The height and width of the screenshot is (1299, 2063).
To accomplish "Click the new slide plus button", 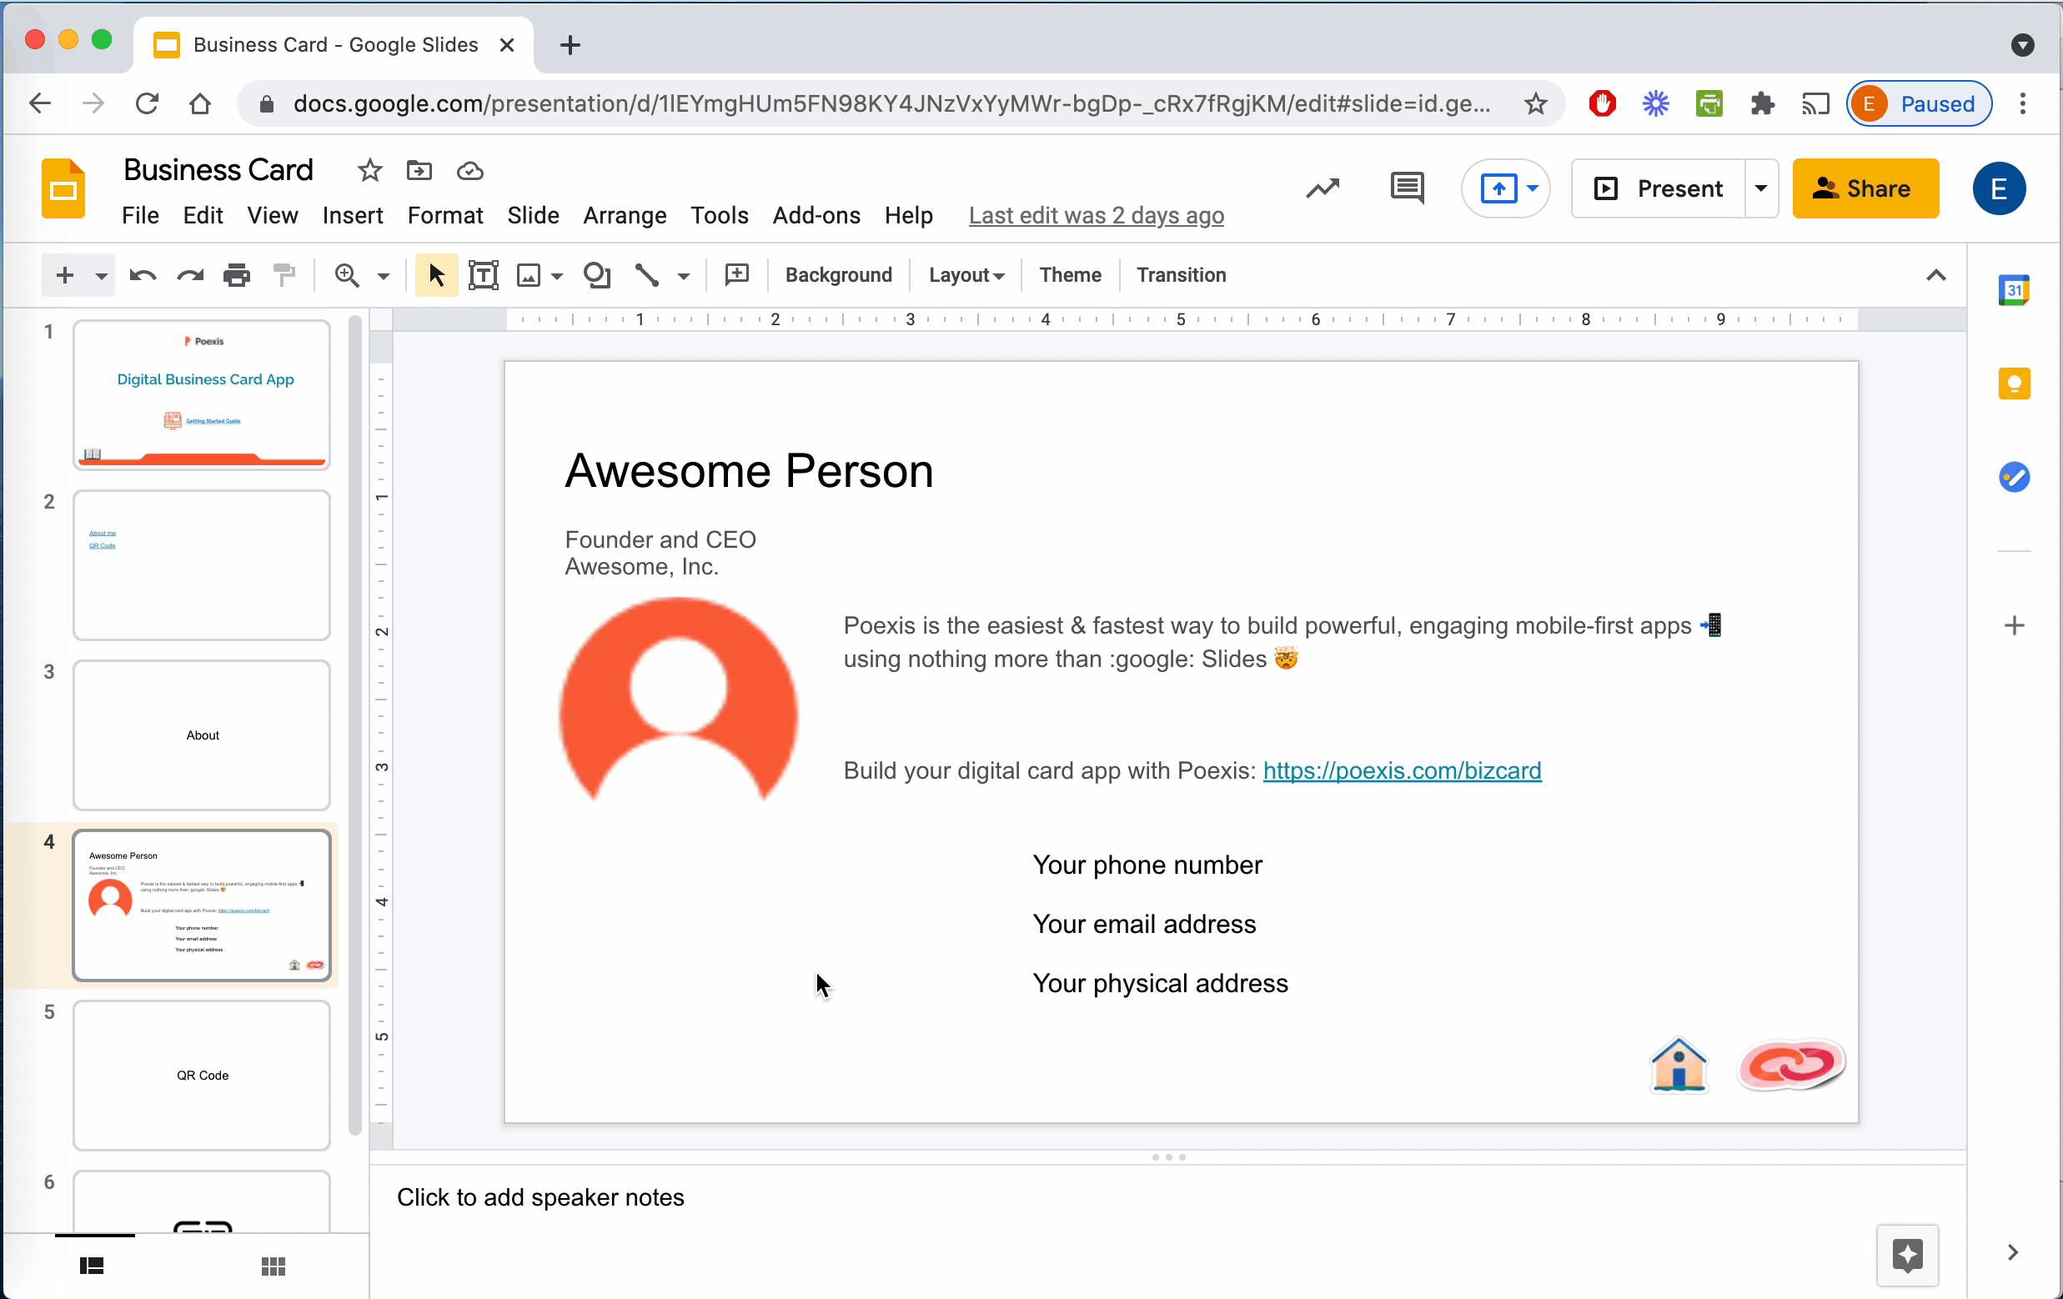I will click(x=64, y=275).
